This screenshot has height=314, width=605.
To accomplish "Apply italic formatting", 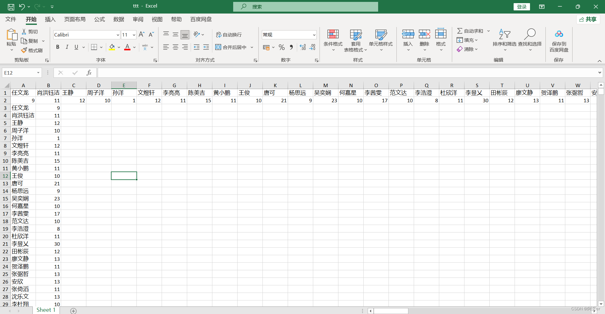I will click(x=67, y=47).
